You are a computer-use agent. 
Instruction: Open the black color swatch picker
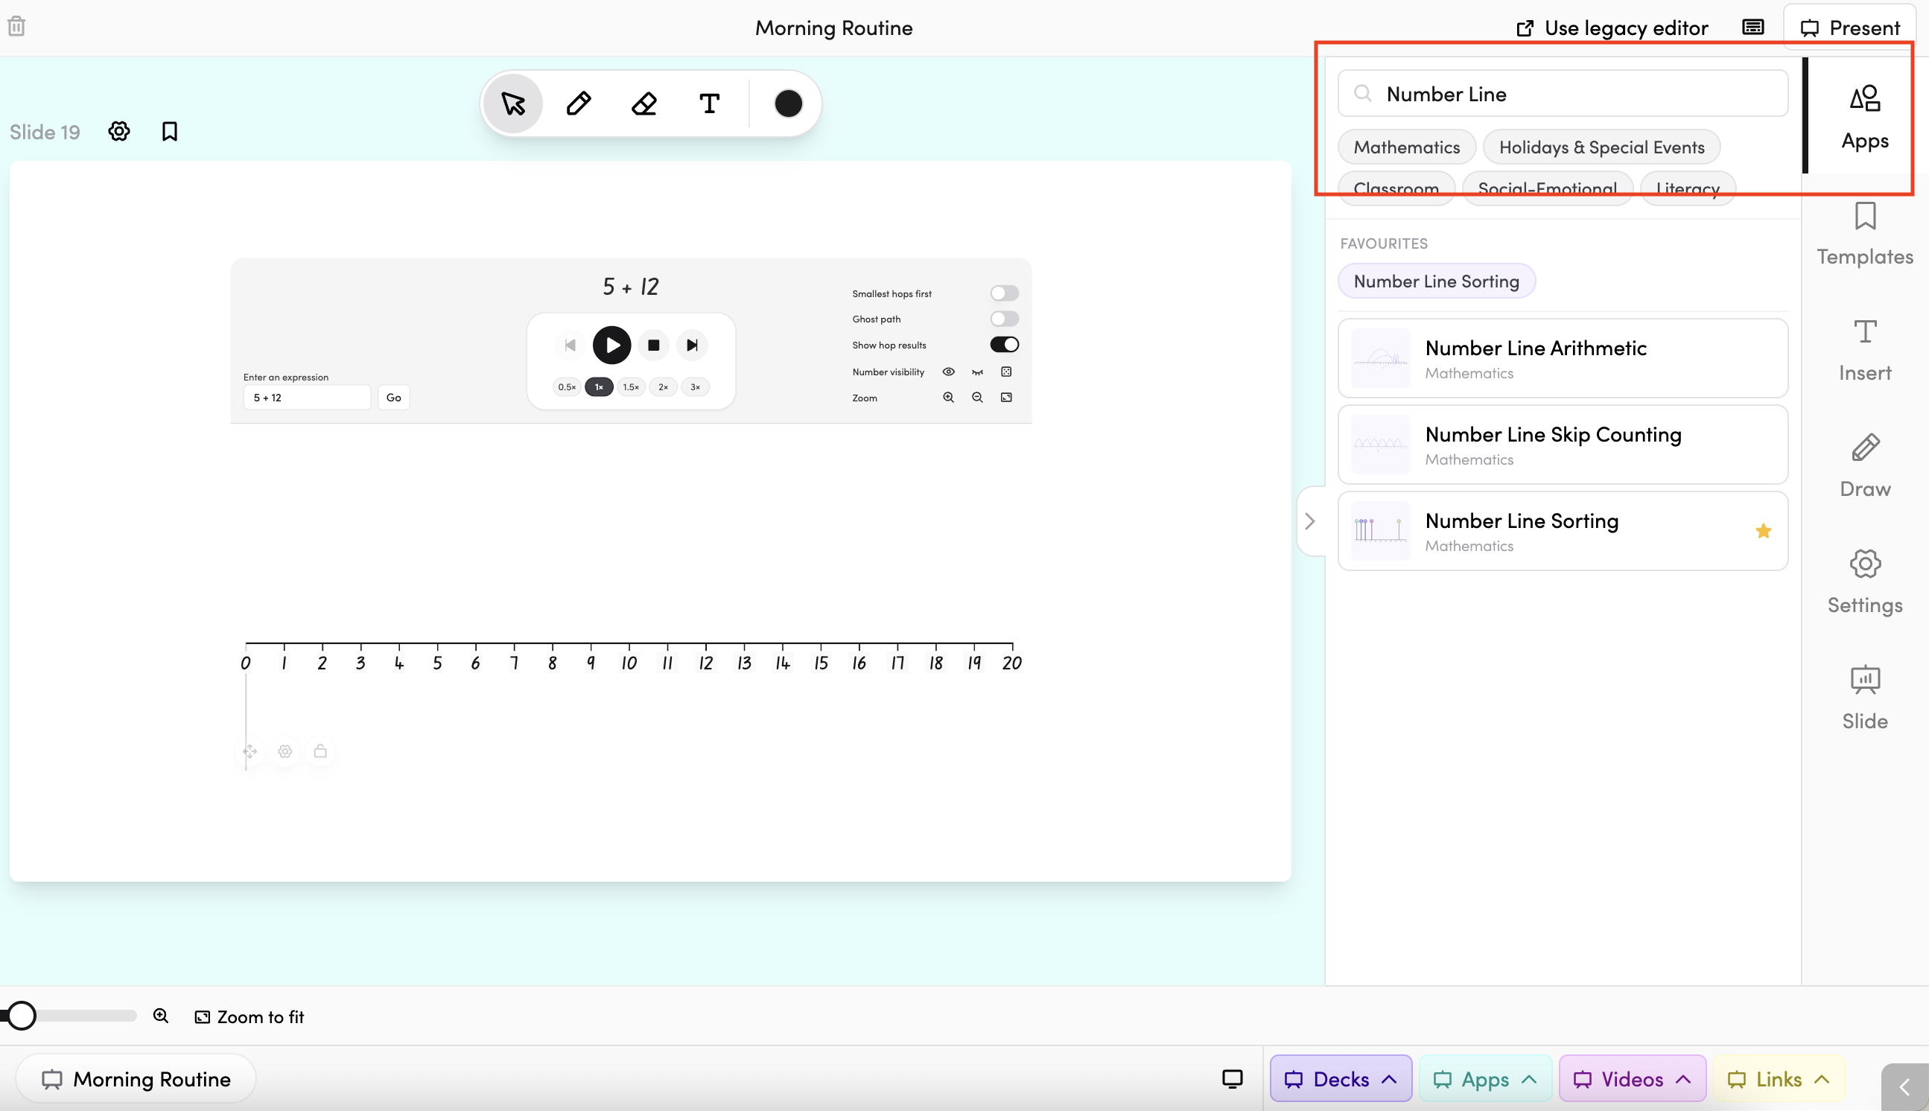click(x=787, y=103)
